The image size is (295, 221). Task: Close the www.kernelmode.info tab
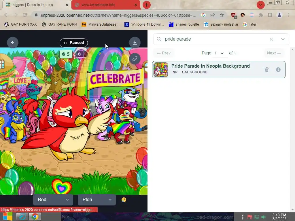pyautogui.click(x=136, y=5)
